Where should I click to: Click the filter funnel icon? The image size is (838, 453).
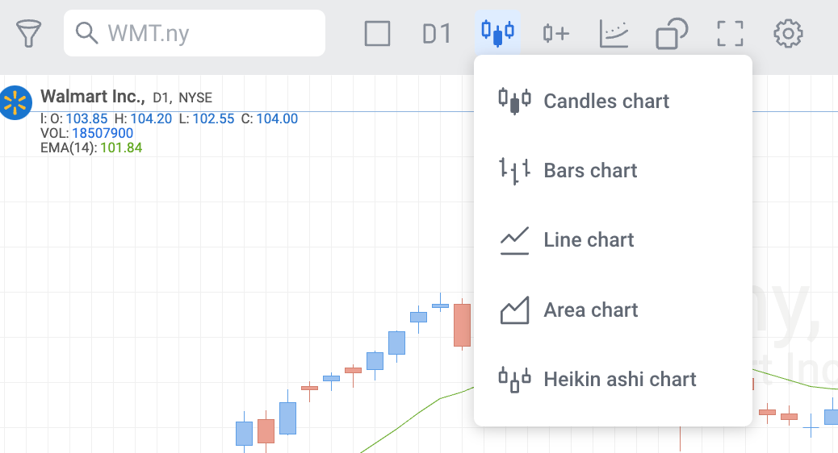coord(28,33)
